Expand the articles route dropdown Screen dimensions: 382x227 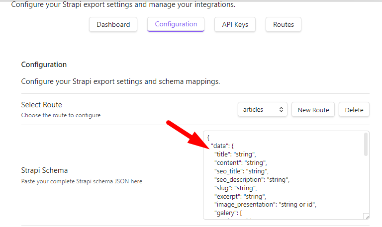tap(263, 109)
